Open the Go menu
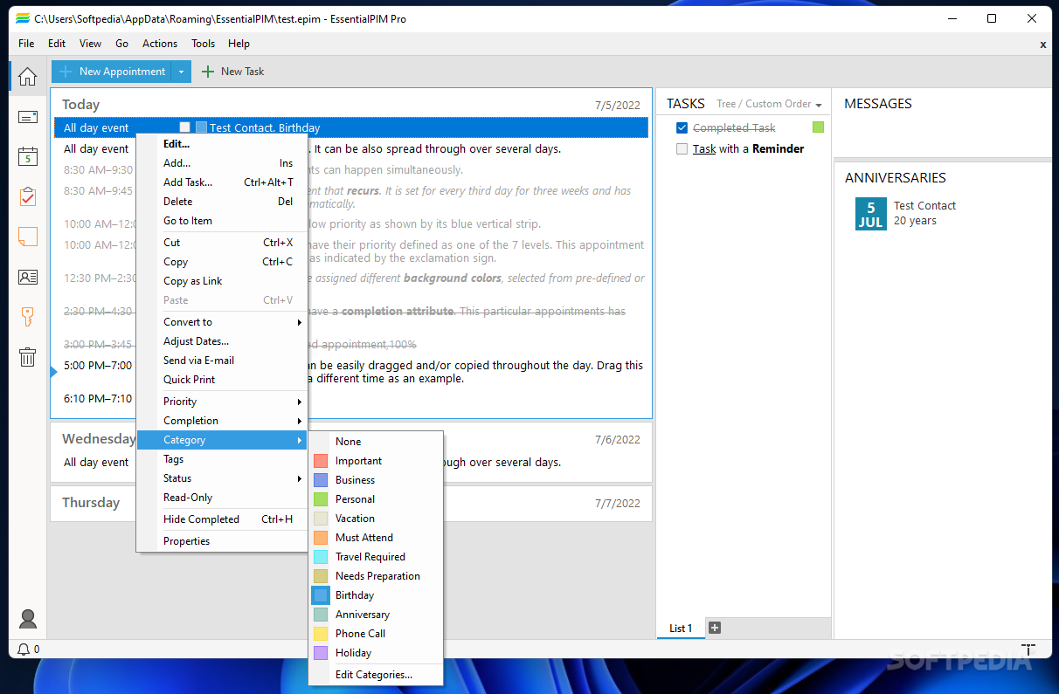This screenshot has width=1059, height=694. click(x=121, y=44)
